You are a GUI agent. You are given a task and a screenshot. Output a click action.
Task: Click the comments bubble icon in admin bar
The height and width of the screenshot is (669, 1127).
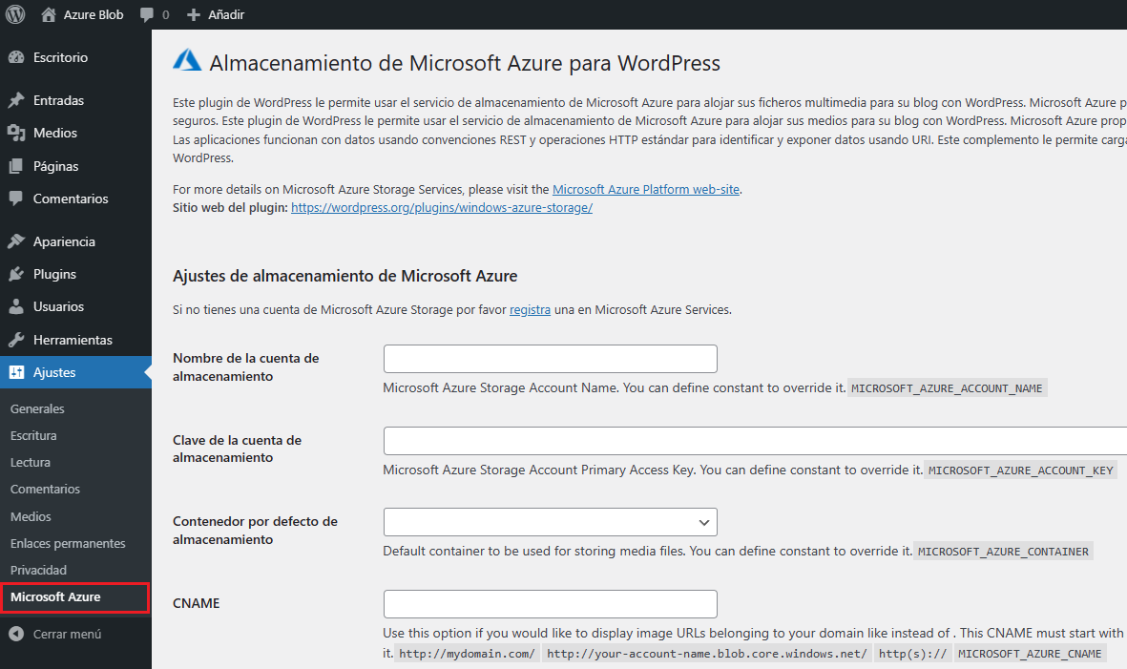[147, 14]
